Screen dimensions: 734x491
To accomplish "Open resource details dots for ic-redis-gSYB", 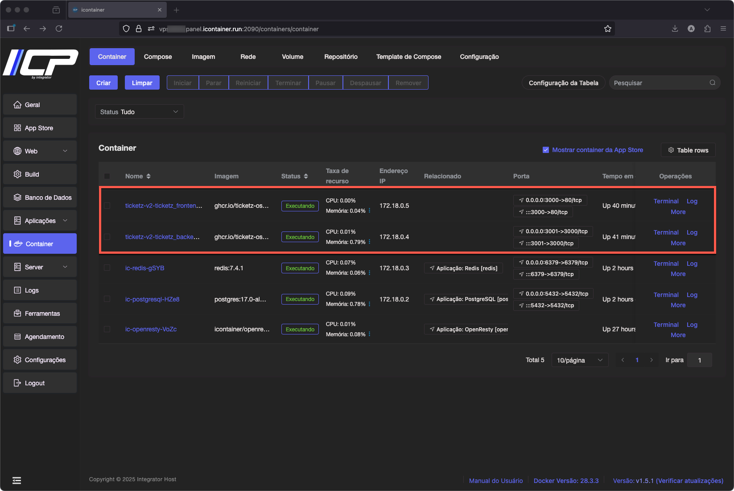I will (369, 272).
